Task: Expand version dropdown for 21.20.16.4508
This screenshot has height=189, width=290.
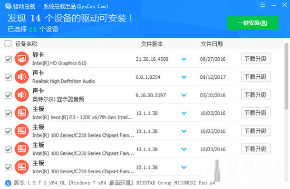Action: tap(184, 59)
